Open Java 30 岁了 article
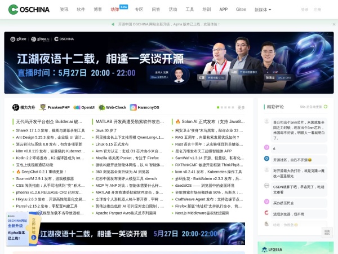The height and width of the screenshot is (254, 338). click(106, 130)
